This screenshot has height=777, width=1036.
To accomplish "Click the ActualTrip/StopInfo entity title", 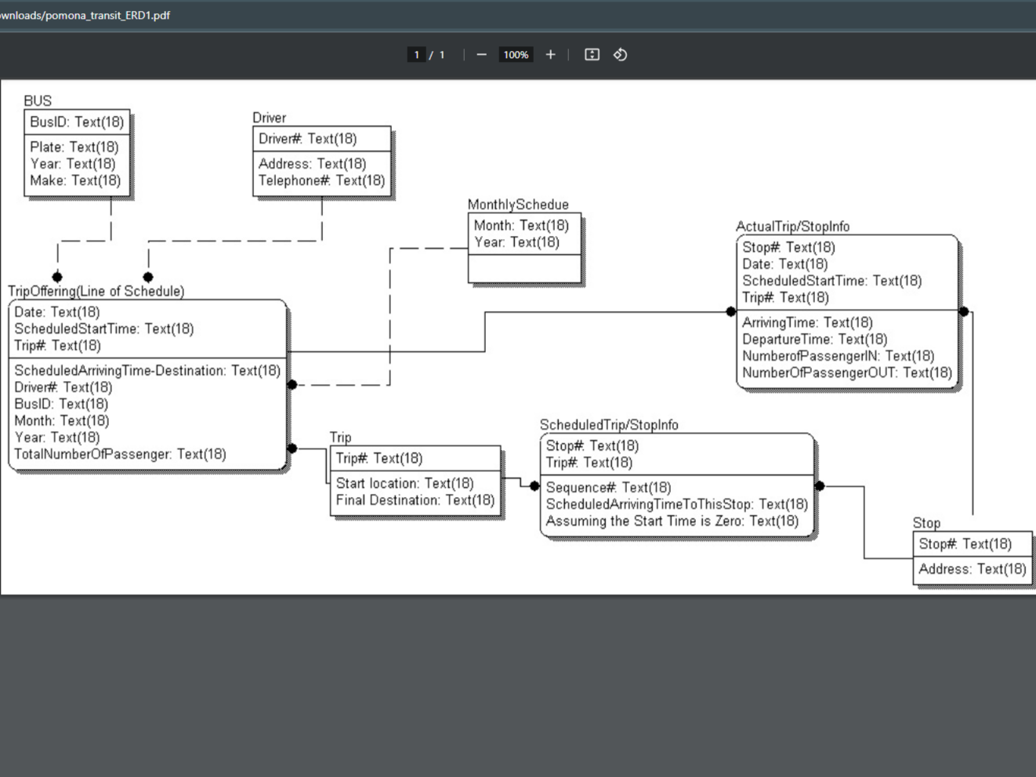I will pyautogui.click(x=792, y=227).
